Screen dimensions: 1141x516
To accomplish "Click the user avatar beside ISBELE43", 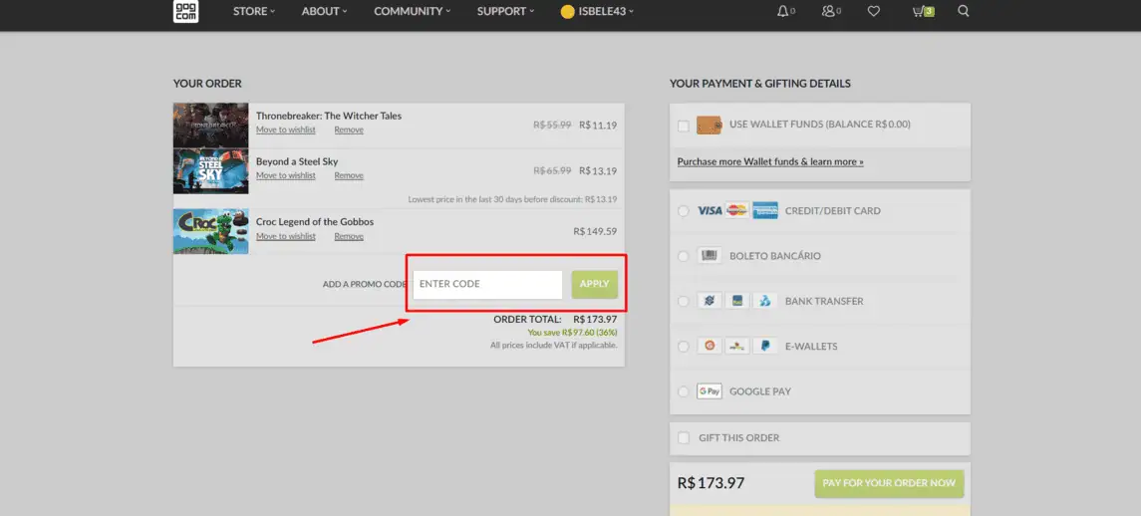I will [568, 12].
